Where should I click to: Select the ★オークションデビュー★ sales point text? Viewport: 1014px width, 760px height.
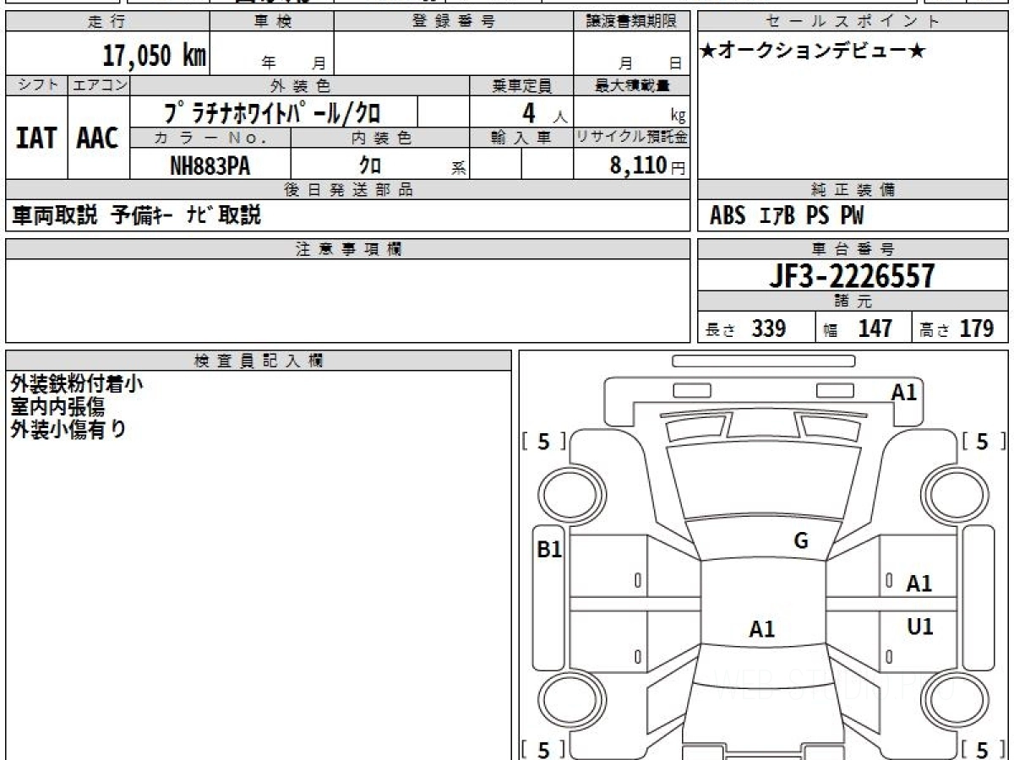pyautogui.click(x=813, y=52)
